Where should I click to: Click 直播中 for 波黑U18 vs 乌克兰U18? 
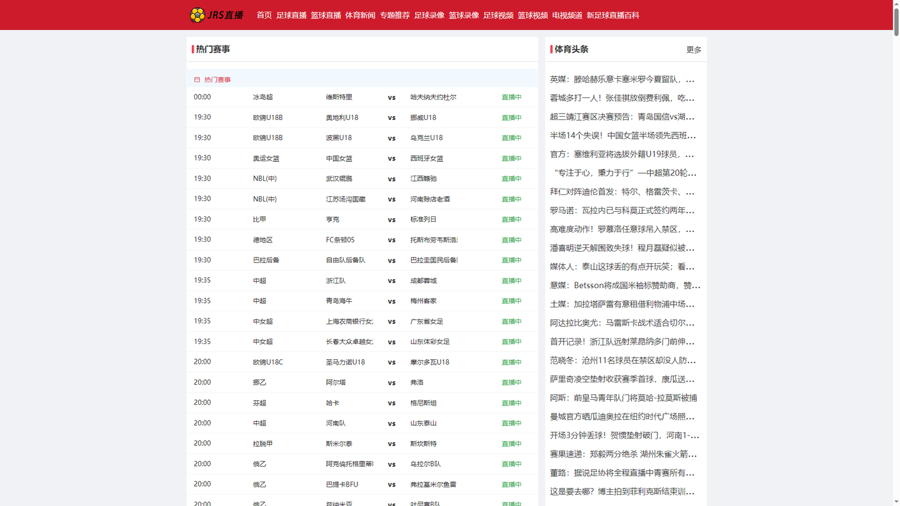point(511,138)
